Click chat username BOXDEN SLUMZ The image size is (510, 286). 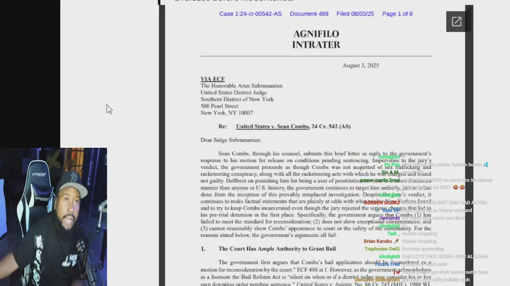pyautogui.click(x=382, y=203)
